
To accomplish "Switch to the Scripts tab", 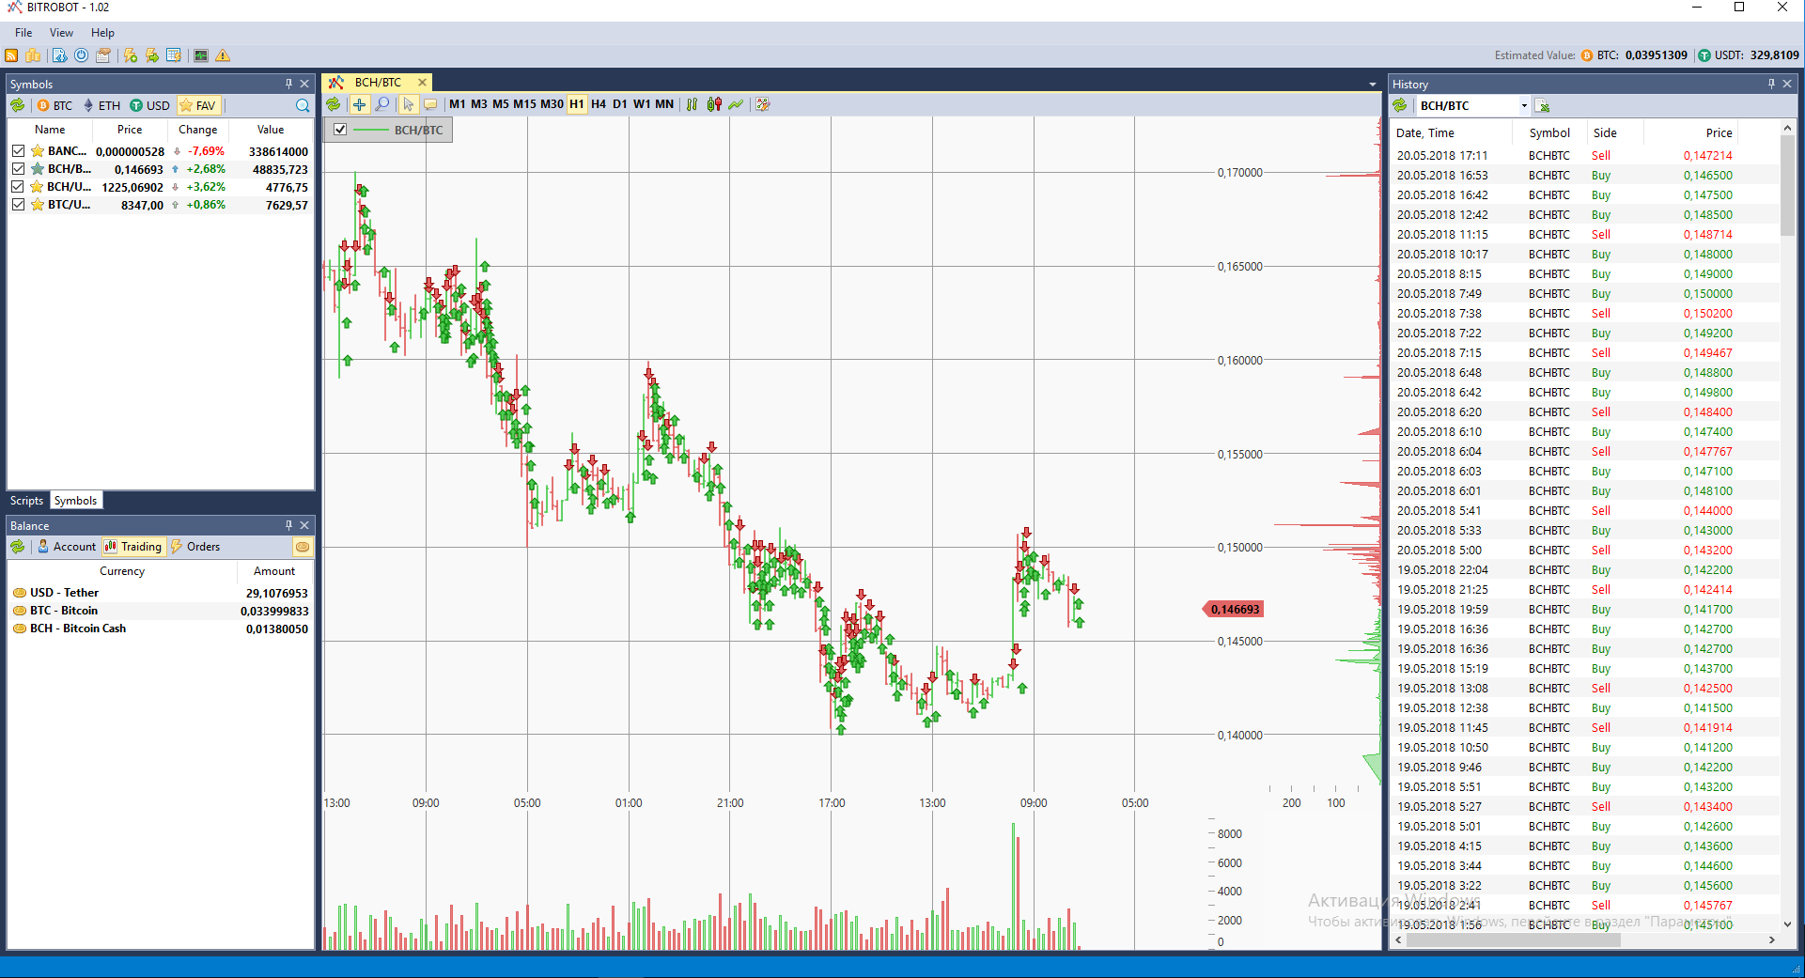I will tap(26, 501).
